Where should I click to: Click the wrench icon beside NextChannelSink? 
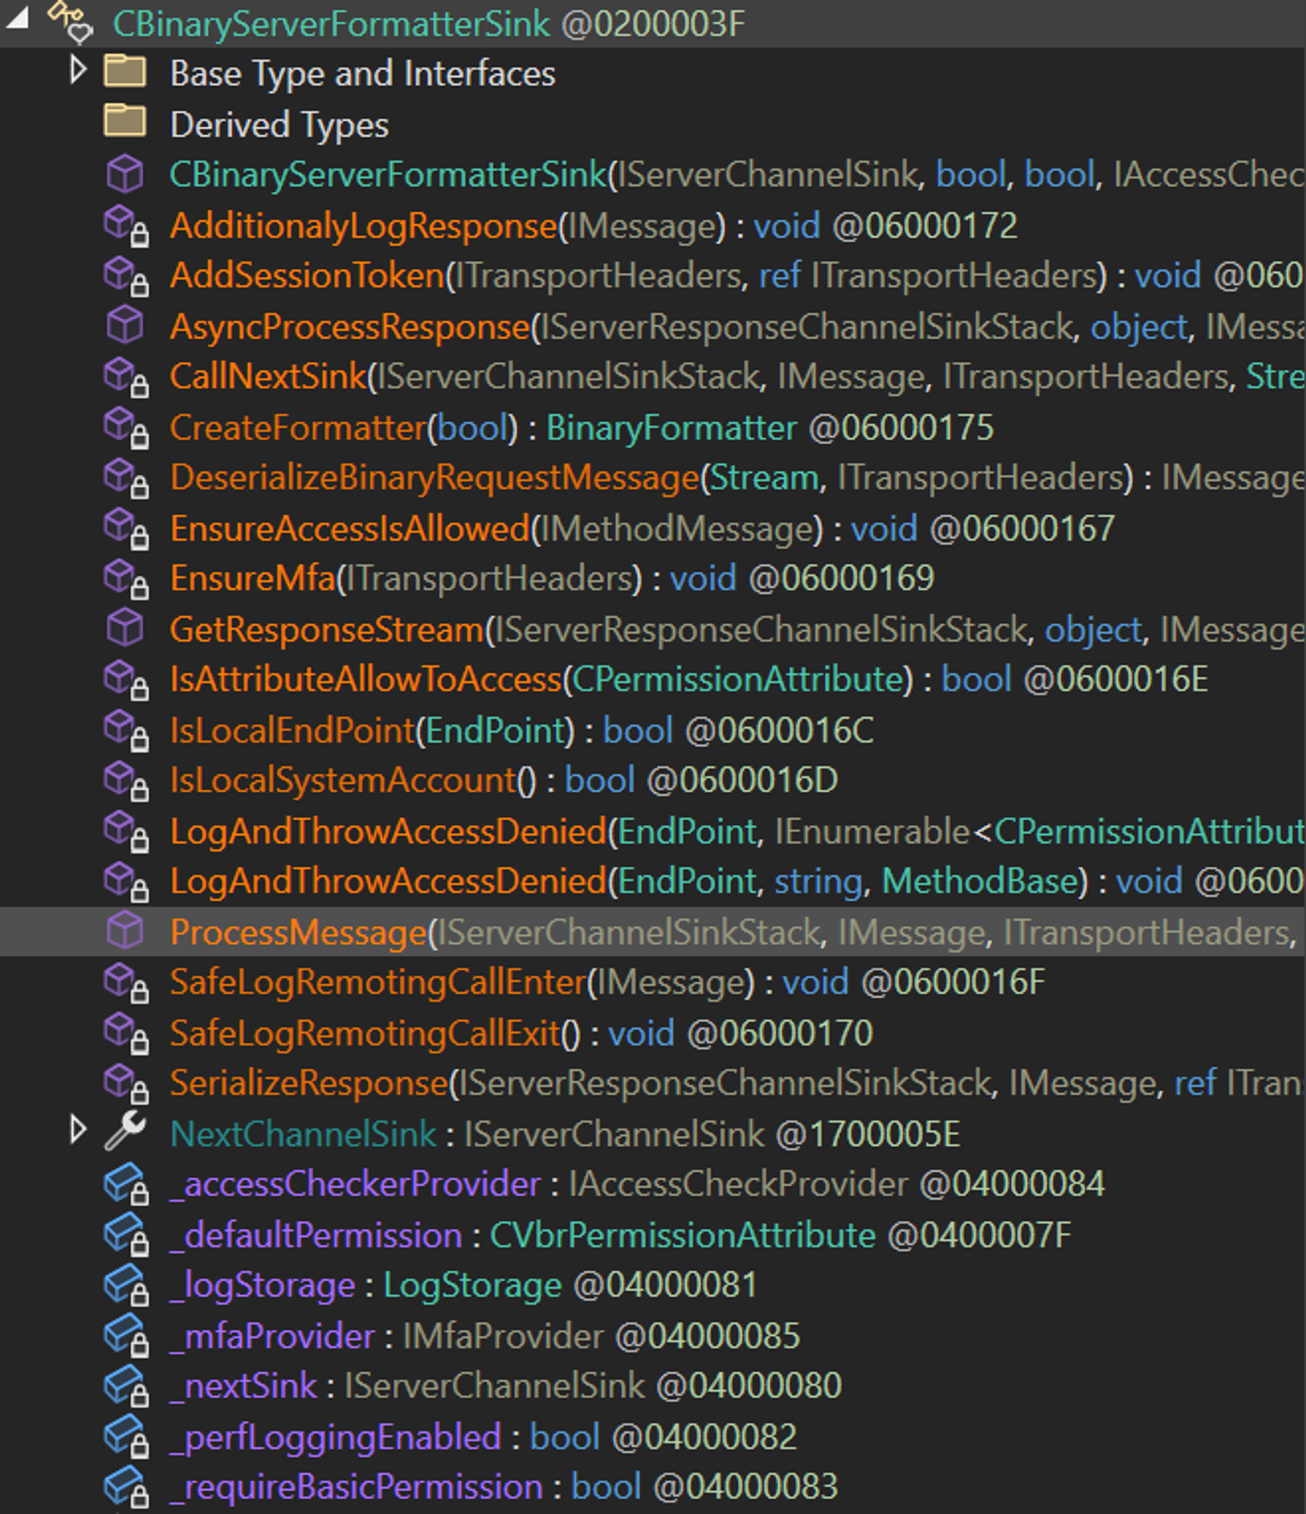[x=125, y=1132]
